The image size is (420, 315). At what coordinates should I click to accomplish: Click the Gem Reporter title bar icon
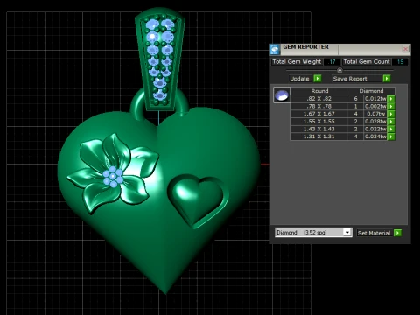coord(275,50)
